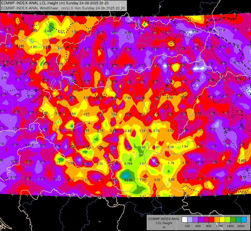Click the wind shear value "9.54"

tap(195, 31)
